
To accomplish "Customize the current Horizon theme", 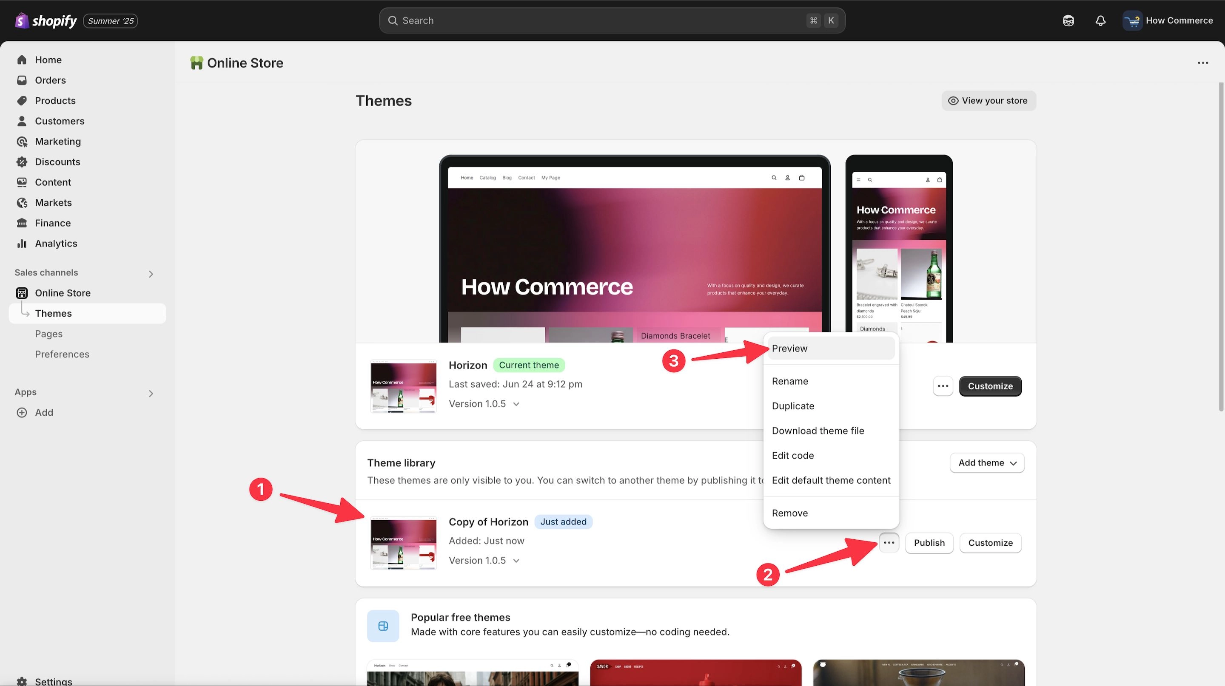I will pyautogui.click(x=990, y=386).
